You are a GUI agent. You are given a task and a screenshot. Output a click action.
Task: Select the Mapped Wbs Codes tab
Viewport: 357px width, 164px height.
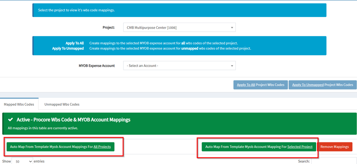coord(19,104)
